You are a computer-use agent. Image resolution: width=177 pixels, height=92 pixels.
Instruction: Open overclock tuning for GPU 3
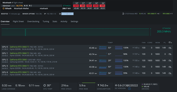pyautogui.click(x=170, y=67)
